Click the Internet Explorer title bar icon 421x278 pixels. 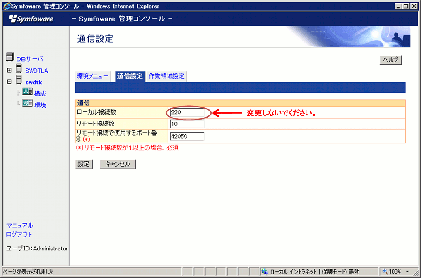(x=7, y=6)
